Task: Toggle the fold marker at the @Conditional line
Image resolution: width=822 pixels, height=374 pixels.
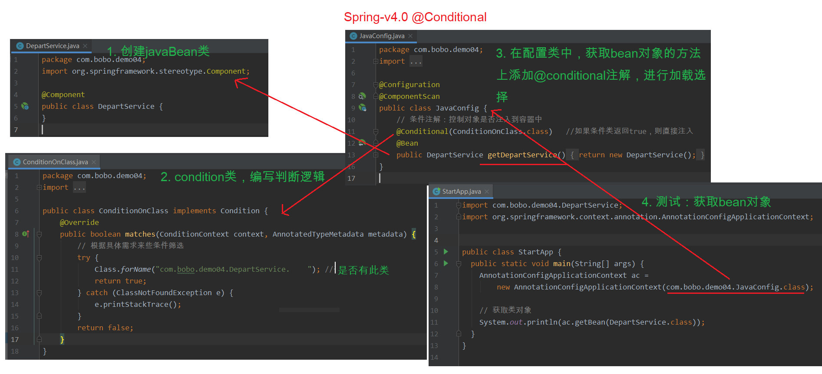Action: pyautogui.click(x=376, y=131)
